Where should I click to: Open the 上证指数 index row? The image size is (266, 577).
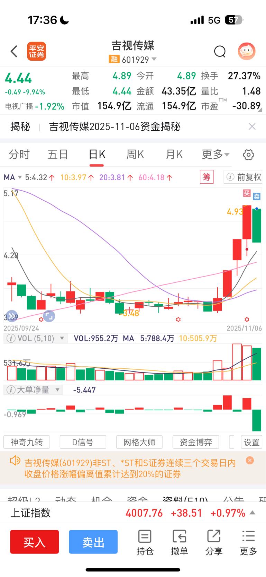133,513
